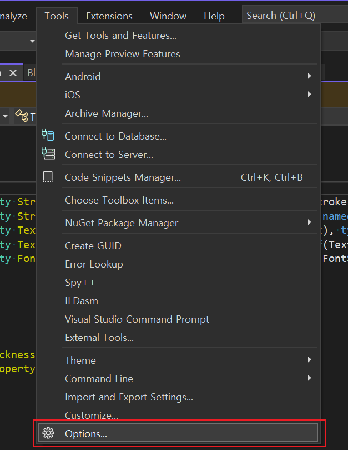Select Get Tools and Features...
348x450 pixels.
(178, 36)
